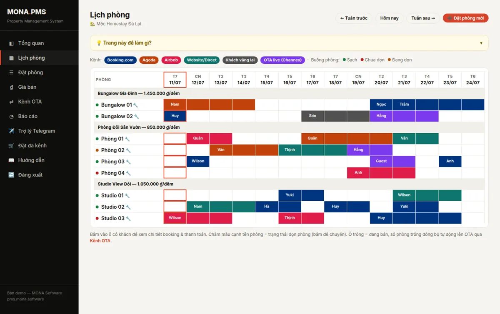
Task: Follow the Kênh OTA link in footer note
Action: coord(100,241)
